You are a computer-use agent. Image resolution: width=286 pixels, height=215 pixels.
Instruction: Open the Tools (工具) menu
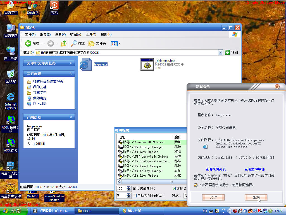pyautogui.click(x=91, y=34)
